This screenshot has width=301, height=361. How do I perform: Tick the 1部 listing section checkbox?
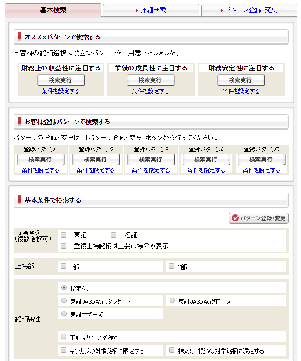pos(64,266)
